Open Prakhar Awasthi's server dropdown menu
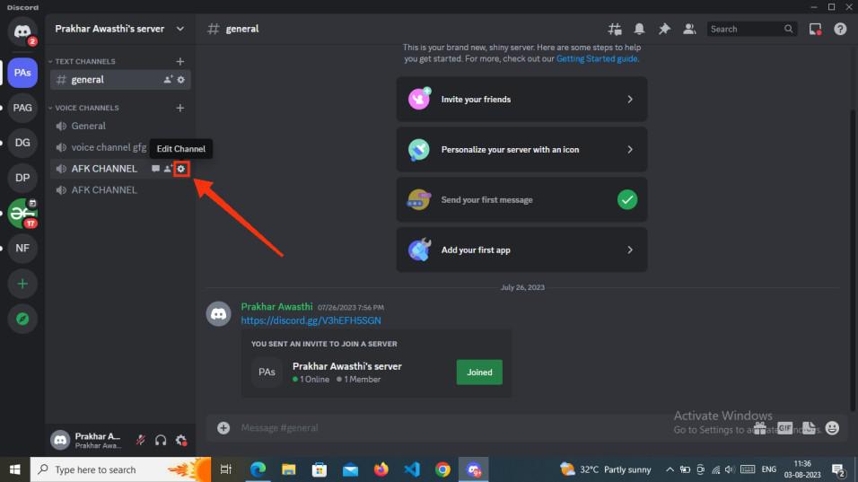This screenshot has height=482, width=858. (x=120, y=29)
